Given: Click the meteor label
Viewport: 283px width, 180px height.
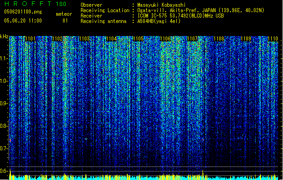Looking at the screenshot, I should (64, 14).
